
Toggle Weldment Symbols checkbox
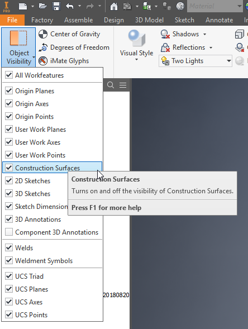point(9,260)
